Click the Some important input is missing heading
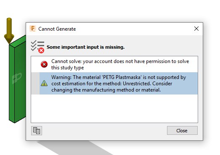Screen dimensions: 220x155 (x=85, y=47)
